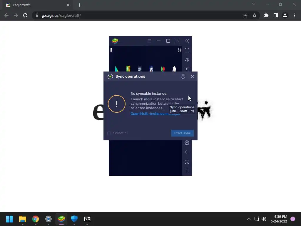Screen dimensions: 301x226
Task: Close the Sync operations dialog
Action: pos(193,77)
